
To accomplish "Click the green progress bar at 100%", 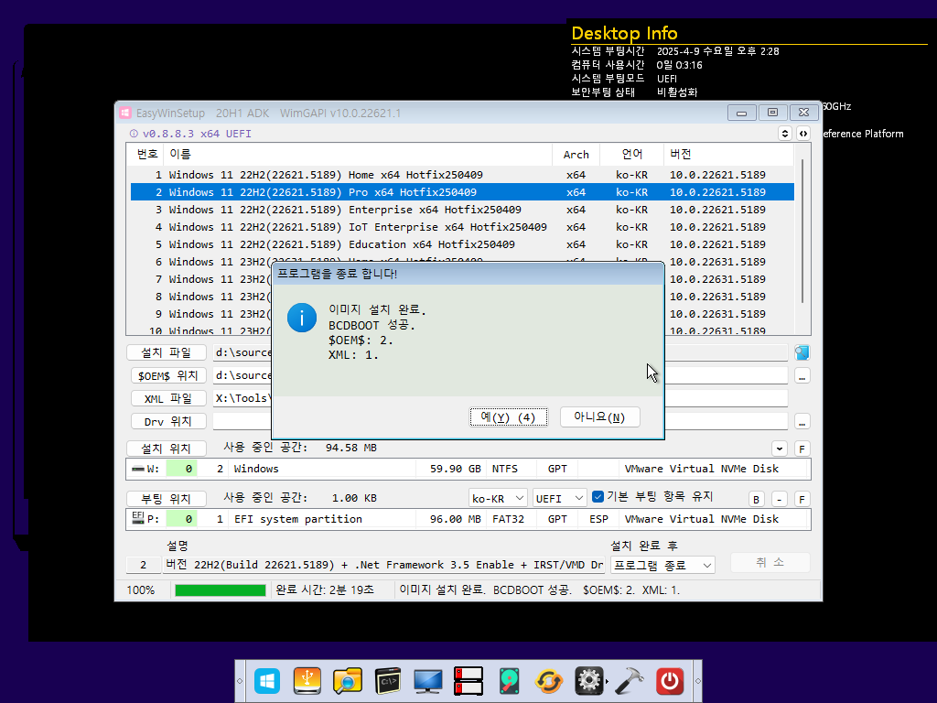I will click(220, 590).
